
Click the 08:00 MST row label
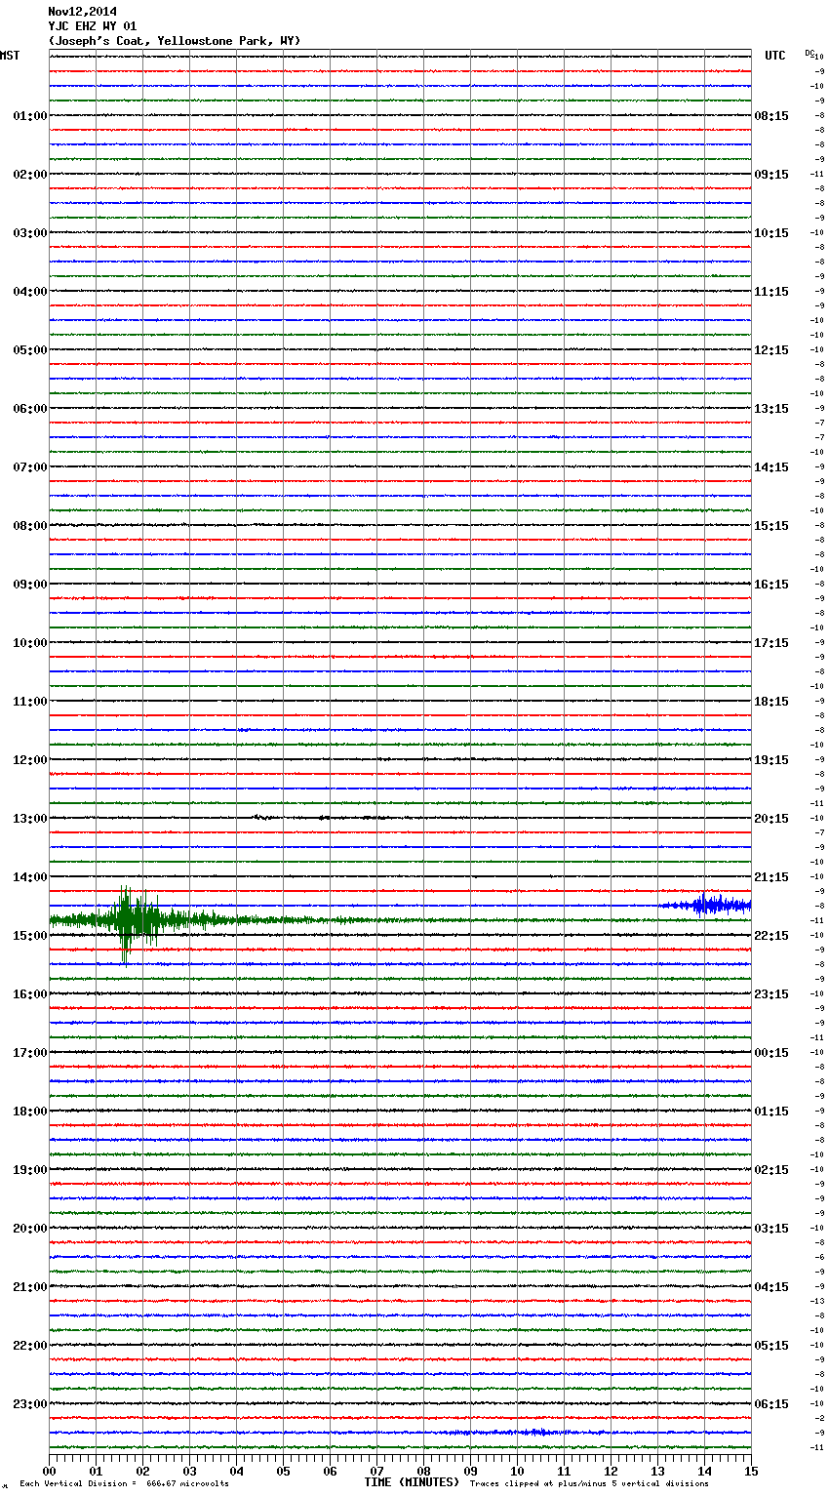click(29, 526)
